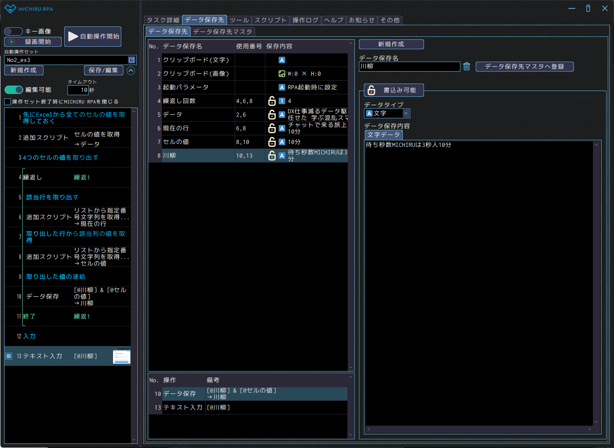Click the MICHIRU-RPA logo icon
This screenshot has width=614, height=448.
[10, 9]
